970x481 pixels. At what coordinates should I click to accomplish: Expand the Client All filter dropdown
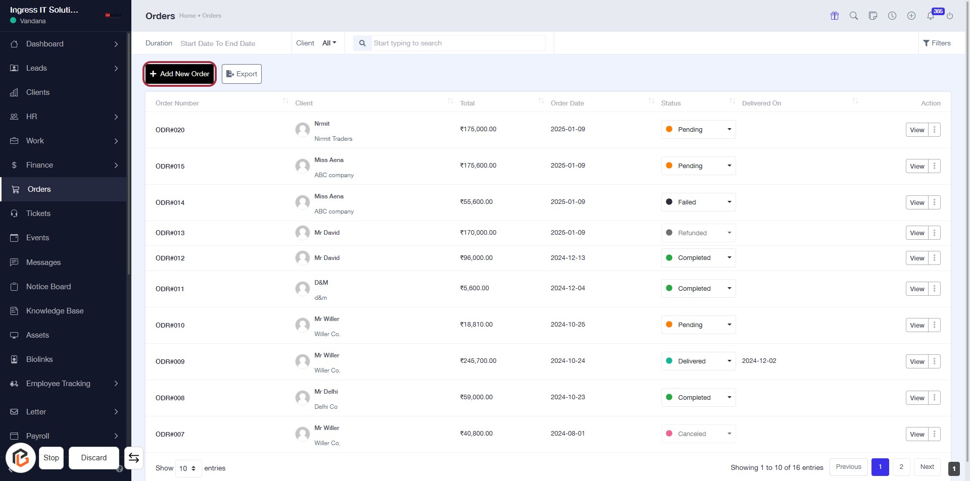329,43
